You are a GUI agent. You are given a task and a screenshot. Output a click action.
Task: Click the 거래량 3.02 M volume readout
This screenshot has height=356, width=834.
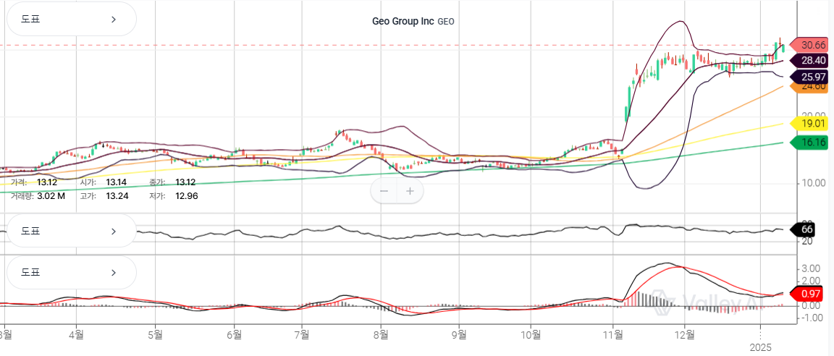point(38,195)
